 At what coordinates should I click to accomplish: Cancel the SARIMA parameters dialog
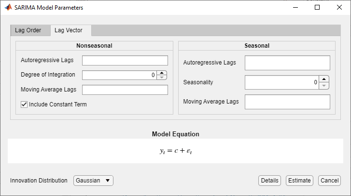pos(329,181)
